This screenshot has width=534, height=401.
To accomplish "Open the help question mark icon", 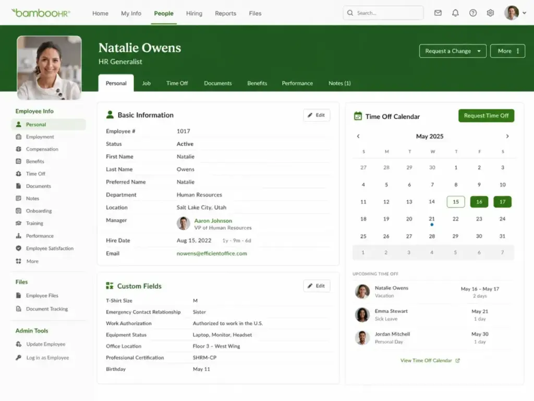I will [x=472, y=13].
